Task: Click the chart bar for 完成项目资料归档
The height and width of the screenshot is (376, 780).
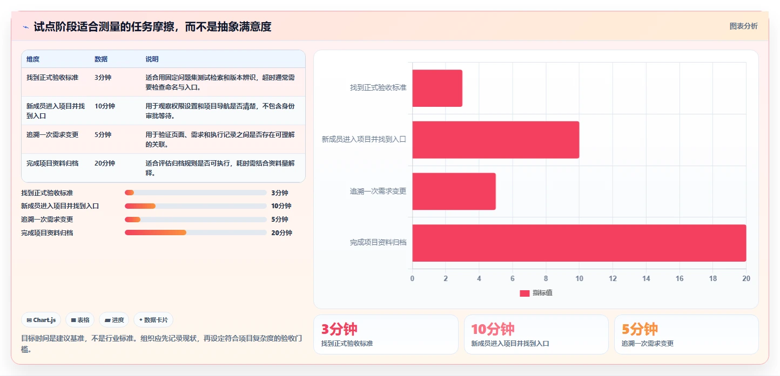Action: click(x=579, y=243)
